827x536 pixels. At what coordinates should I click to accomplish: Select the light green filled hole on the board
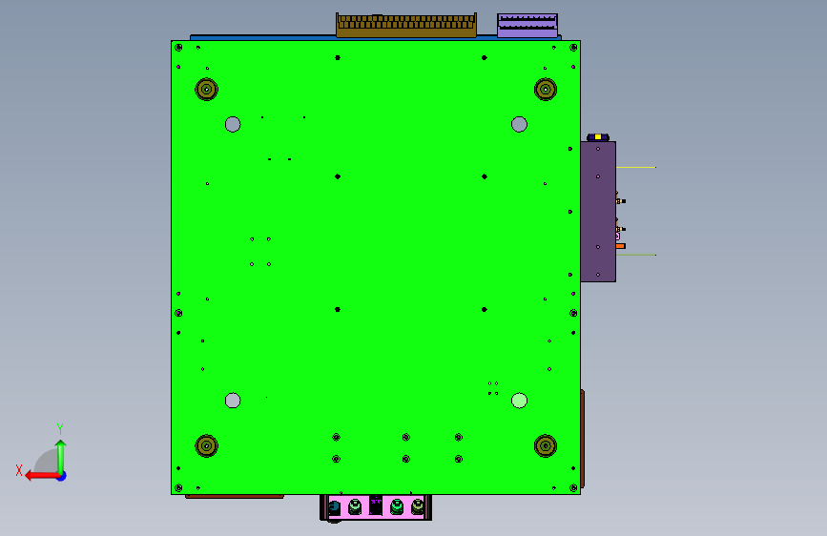click(x=519, y=401)
